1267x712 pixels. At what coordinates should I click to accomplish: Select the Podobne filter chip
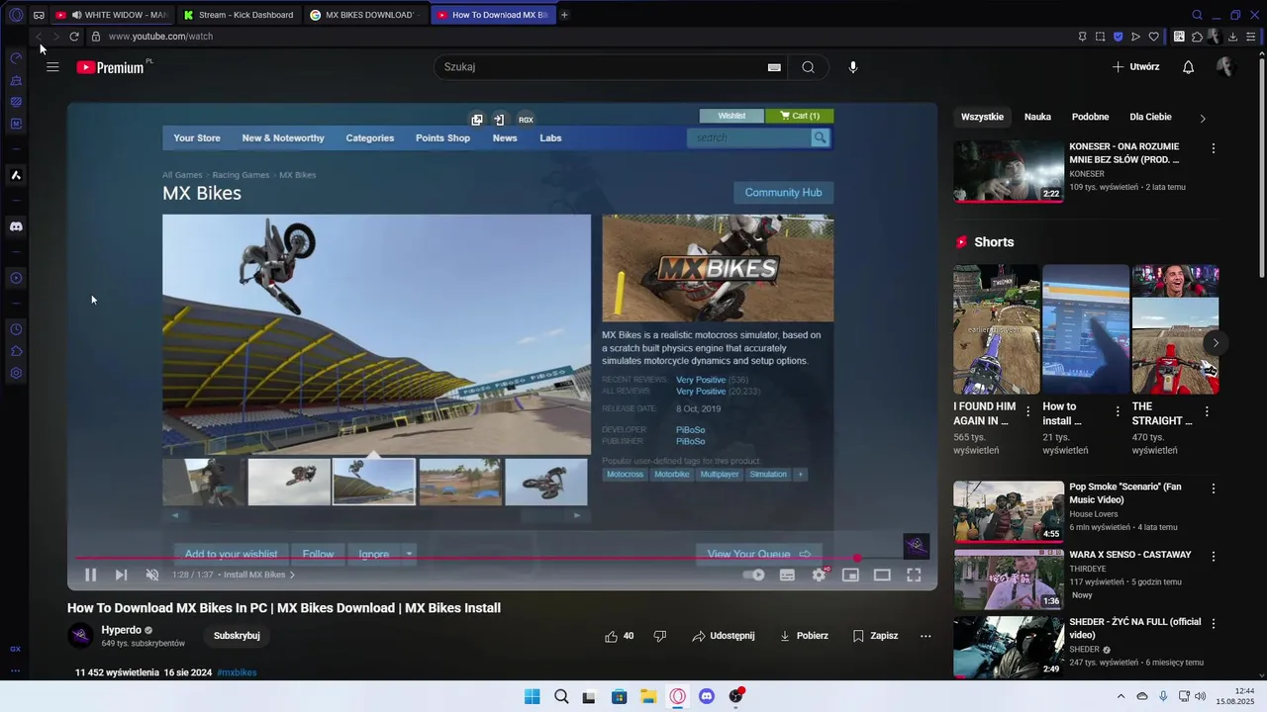1090,117
